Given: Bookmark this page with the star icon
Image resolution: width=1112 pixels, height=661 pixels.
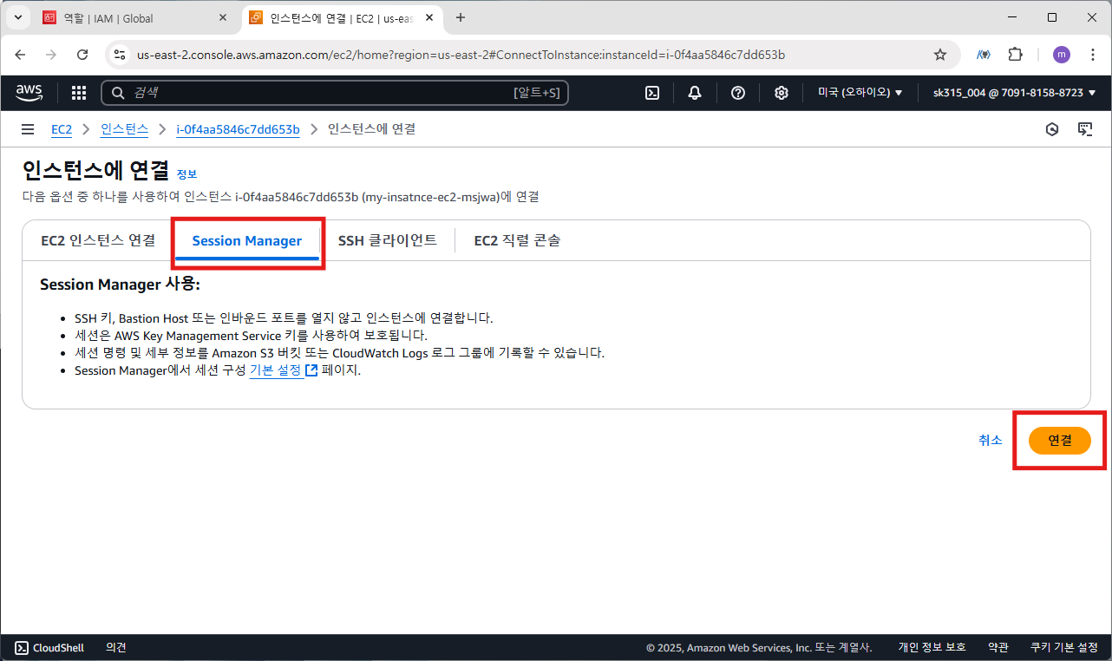Looking at the screenshot, I should click(x=940, y=55).
